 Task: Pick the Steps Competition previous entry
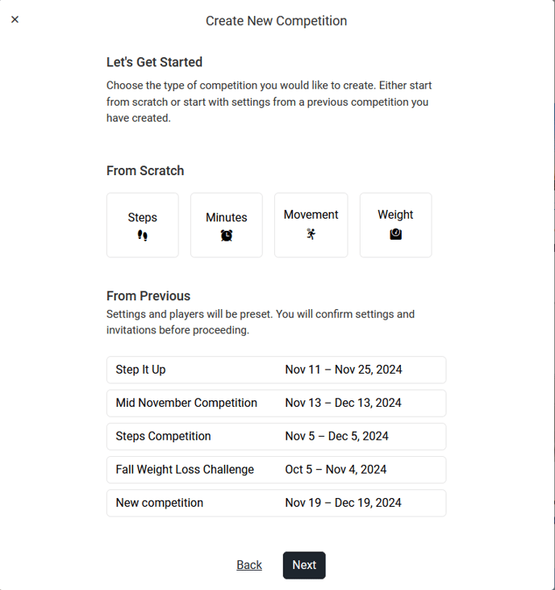pos(164,436)
